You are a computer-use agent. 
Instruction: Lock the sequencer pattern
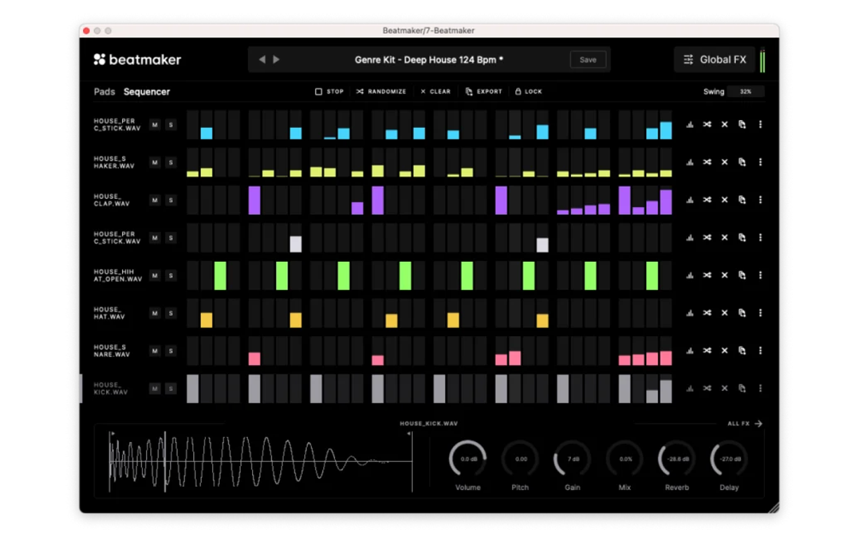(x=528, y=92)
